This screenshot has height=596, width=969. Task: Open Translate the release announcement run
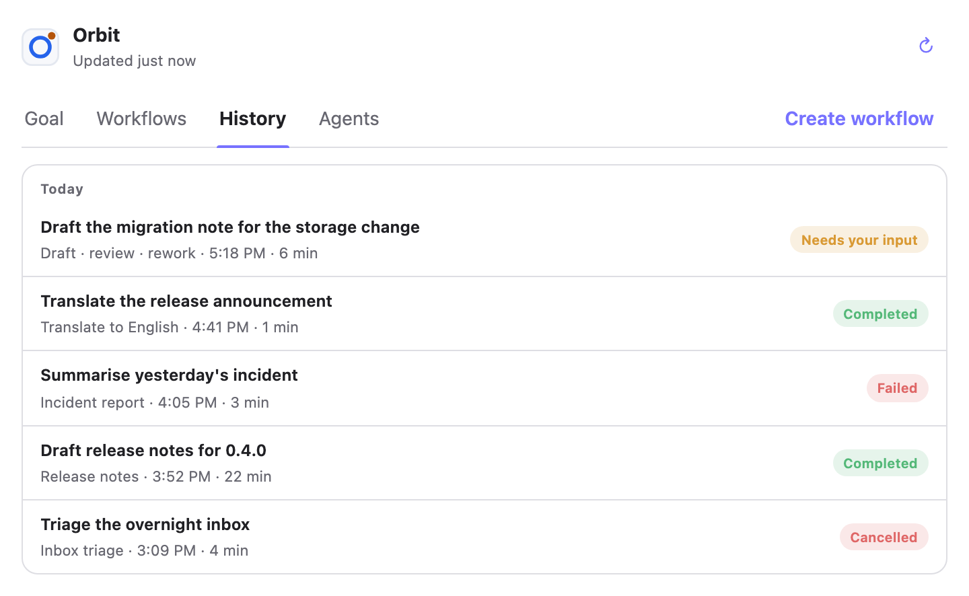[485, 314]
